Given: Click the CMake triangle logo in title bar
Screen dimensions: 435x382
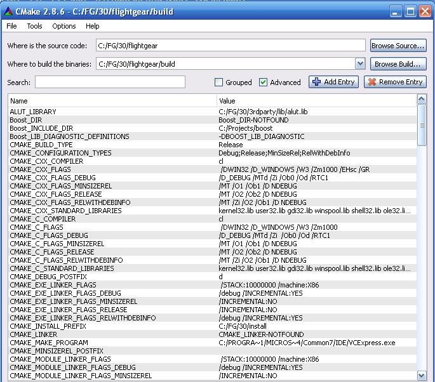Looking at the screenshot, I should (8, 11).
